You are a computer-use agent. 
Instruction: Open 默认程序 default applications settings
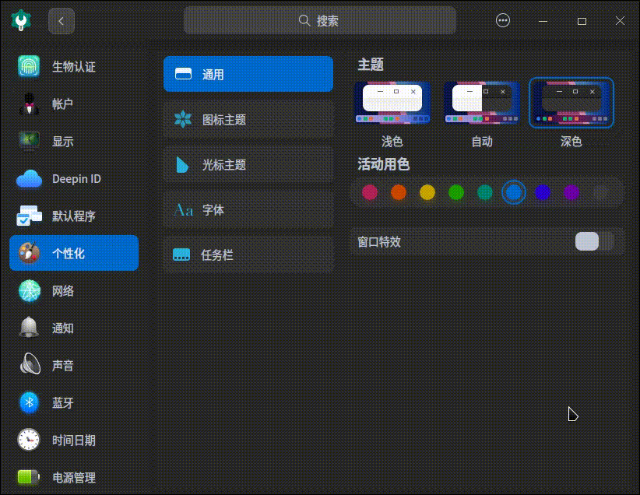pos(76,216)
